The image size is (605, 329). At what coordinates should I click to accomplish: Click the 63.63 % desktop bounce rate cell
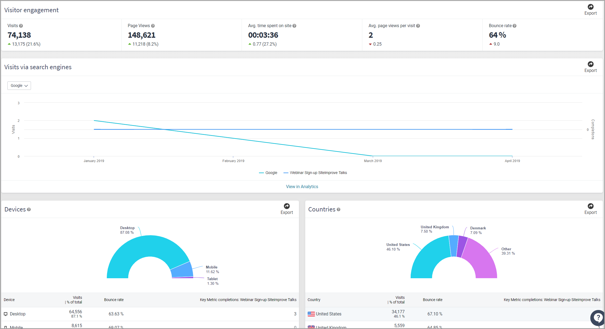(116, 314)
